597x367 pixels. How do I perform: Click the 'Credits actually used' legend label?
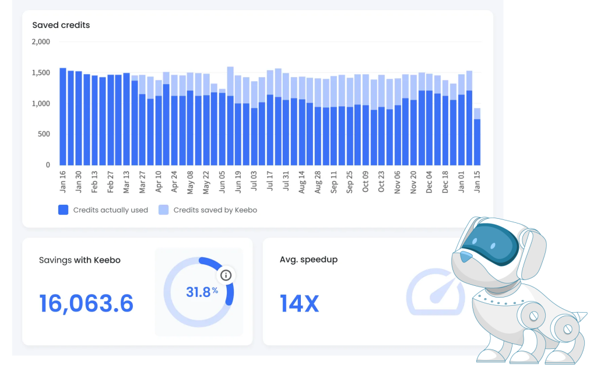(x=110, y=210)
